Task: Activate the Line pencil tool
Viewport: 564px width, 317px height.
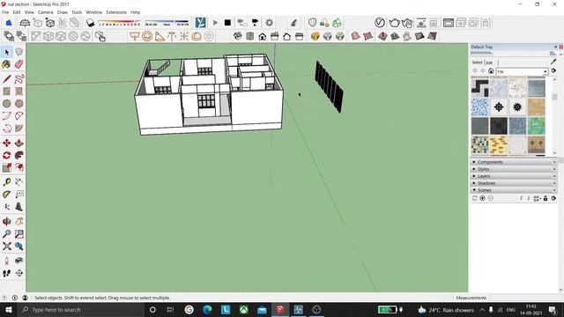Action: (x=6, y=79)
